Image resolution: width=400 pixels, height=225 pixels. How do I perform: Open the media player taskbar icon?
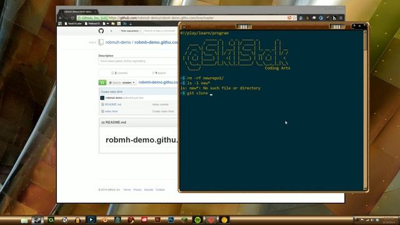click(91, 220)
